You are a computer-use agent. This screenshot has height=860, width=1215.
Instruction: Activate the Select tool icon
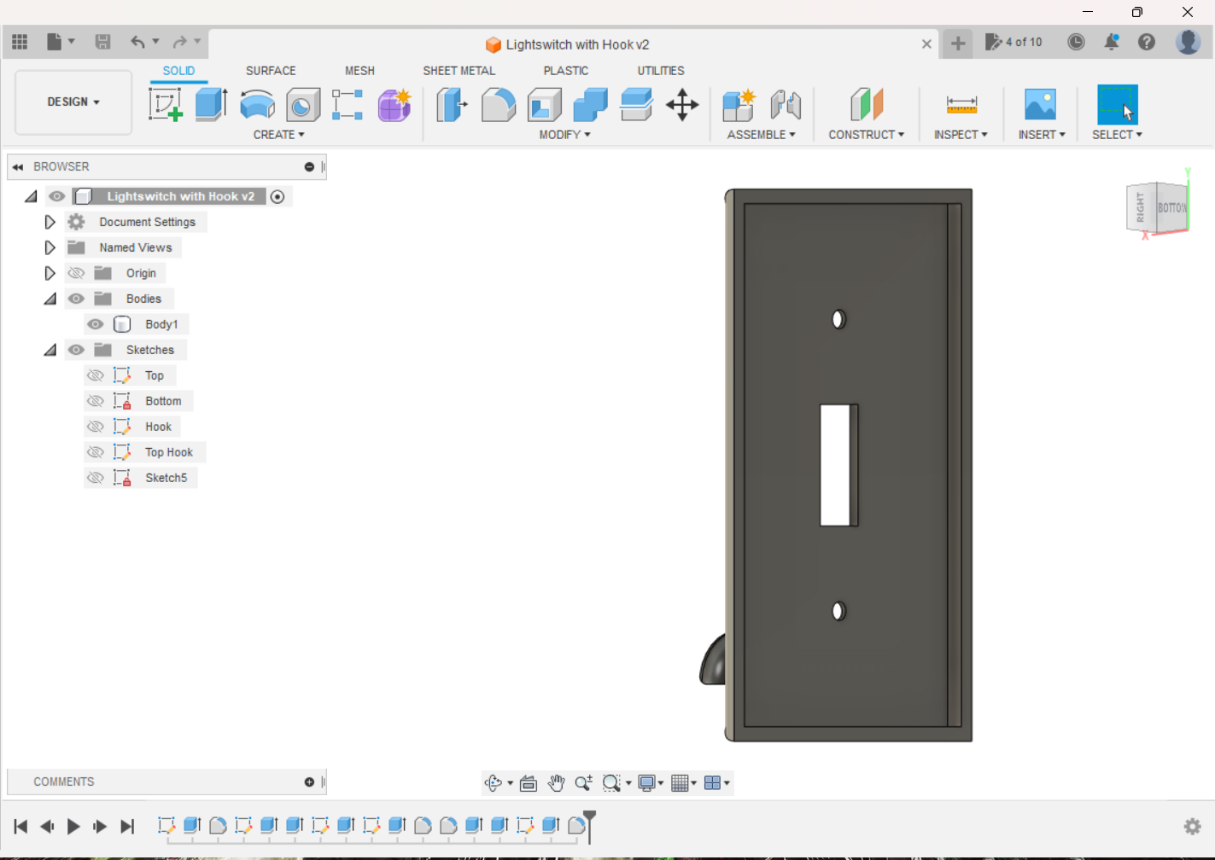1117,105
